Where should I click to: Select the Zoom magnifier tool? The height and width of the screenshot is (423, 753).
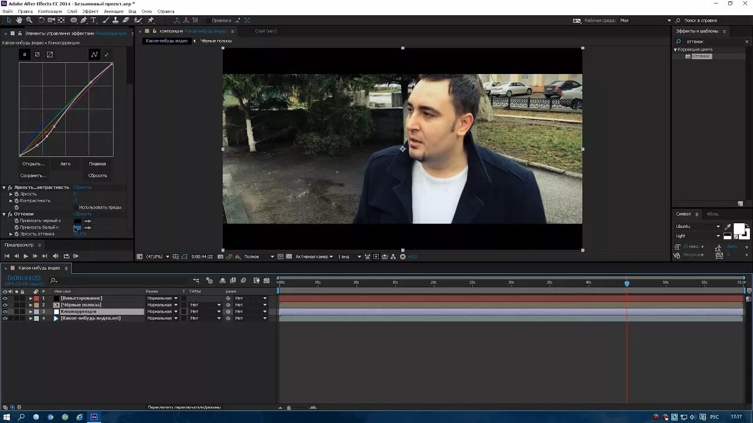[x=29, y=20]
